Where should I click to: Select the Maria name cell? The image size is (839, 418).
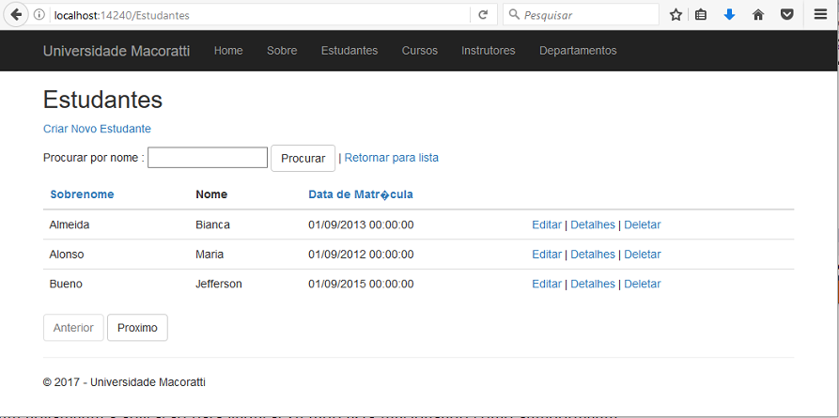210,255
